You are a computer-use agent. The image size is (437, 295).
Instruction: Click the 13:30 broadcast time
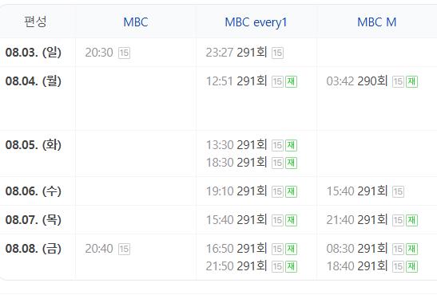pos(220,145)
